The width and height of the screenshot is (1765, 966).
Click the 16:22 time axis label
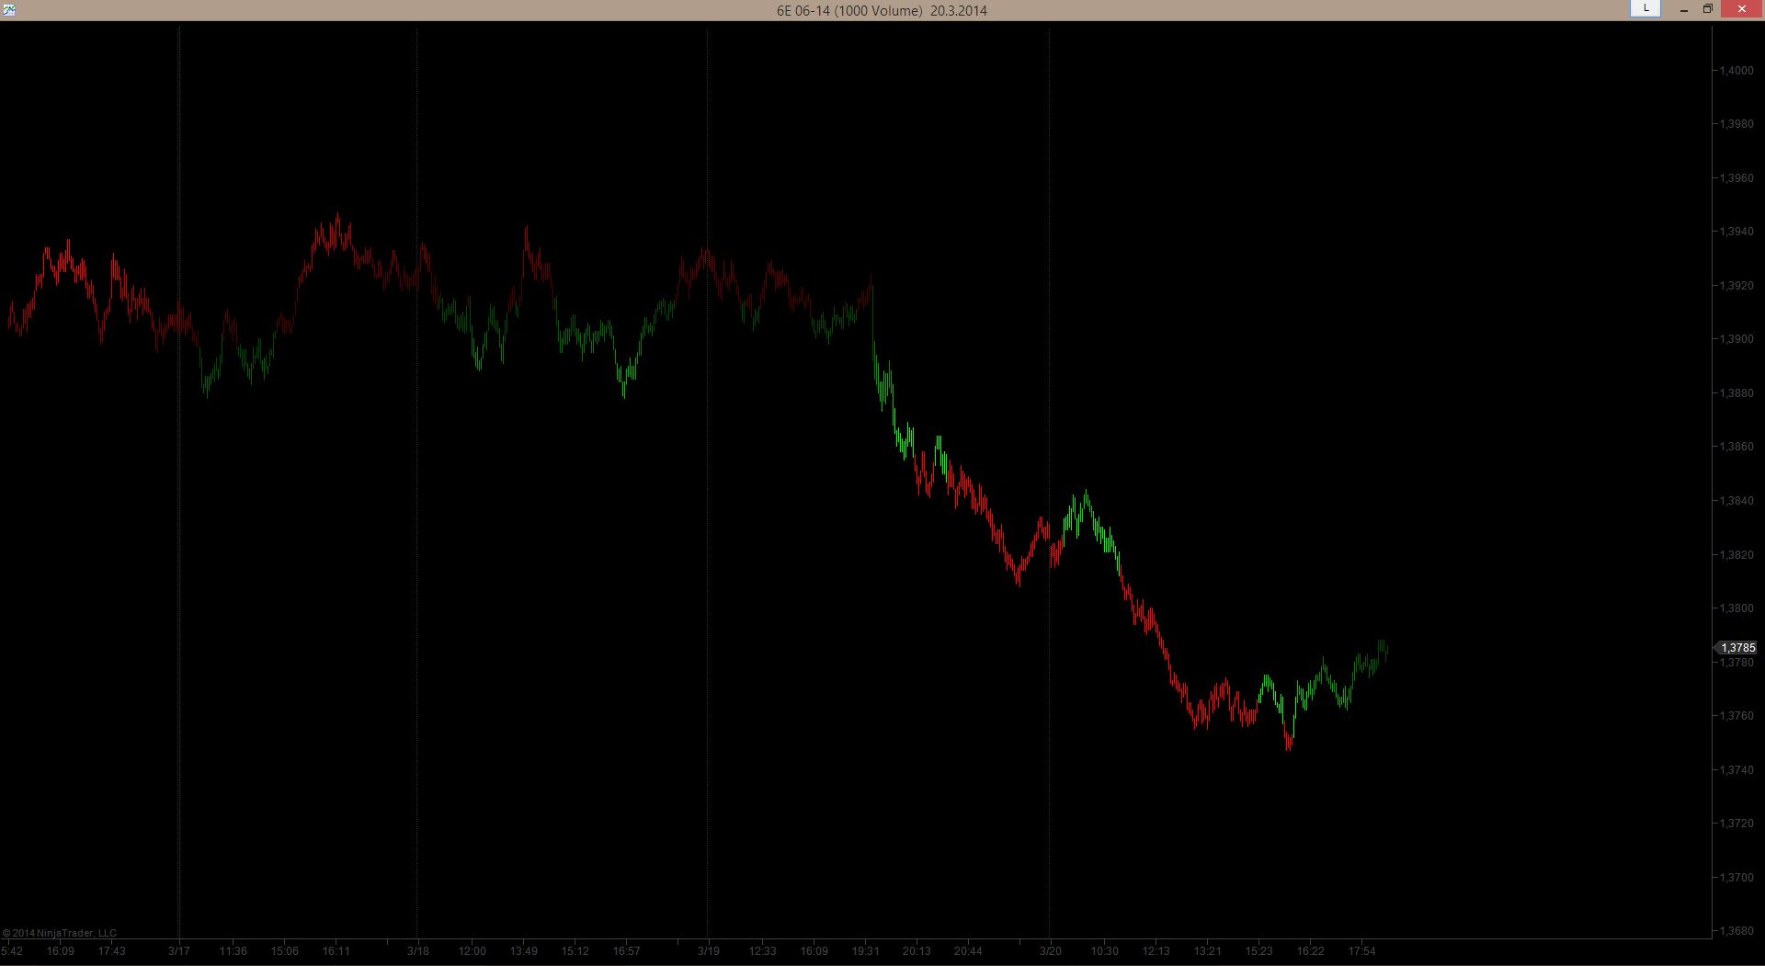[1311, 951]
